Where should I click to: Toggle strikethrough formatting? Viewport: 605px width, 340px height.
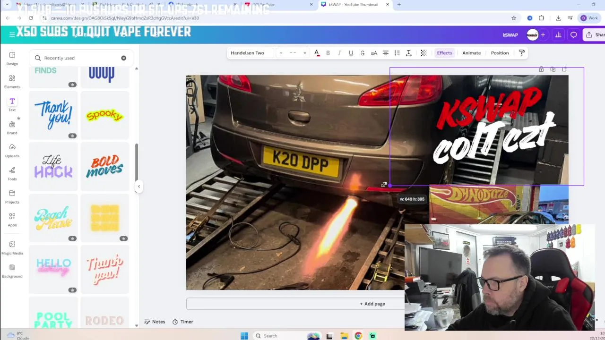(x=363, y=53)
